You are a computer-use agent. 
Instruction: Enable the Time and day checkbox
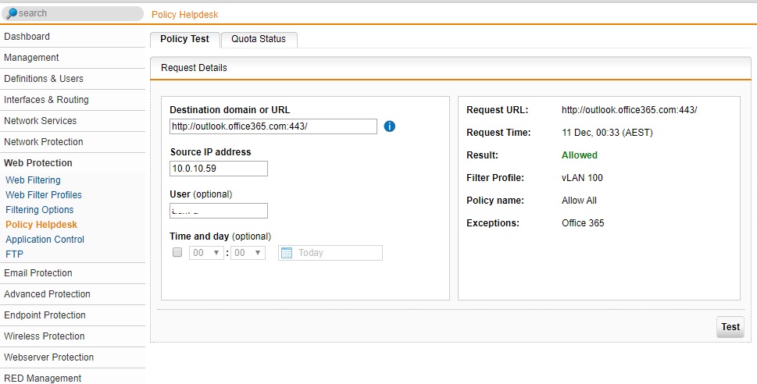pos(177,252)
